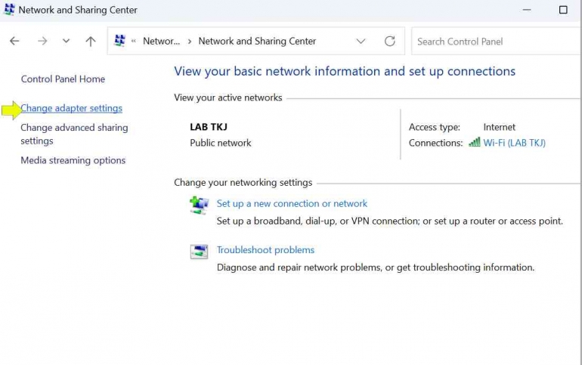The width and height of the screenshot is (582, 365).
Task: Click the Forward navigation arrow
Action: (42, 42)
